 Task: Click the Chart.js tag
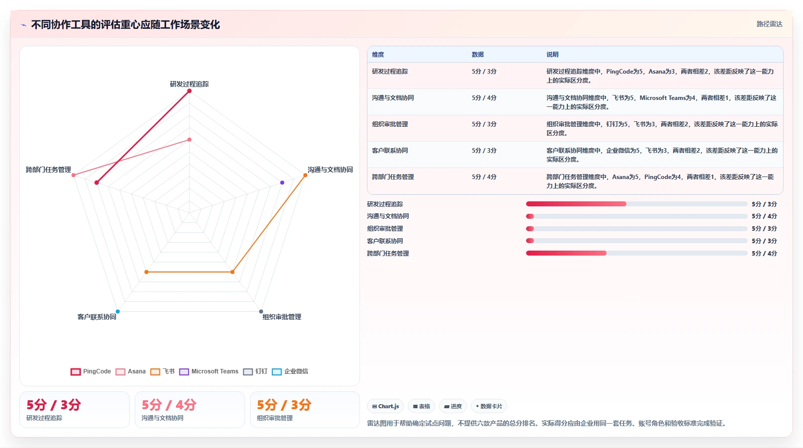pos(385,406)
